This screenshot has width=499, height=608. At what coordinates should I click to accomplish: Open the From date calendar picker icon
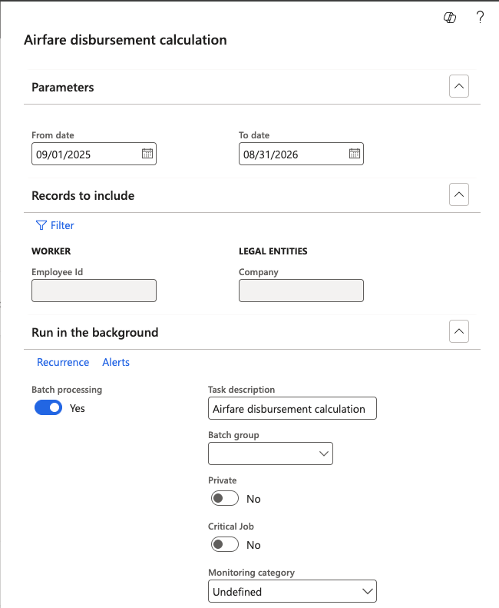[x=147, y=154]
